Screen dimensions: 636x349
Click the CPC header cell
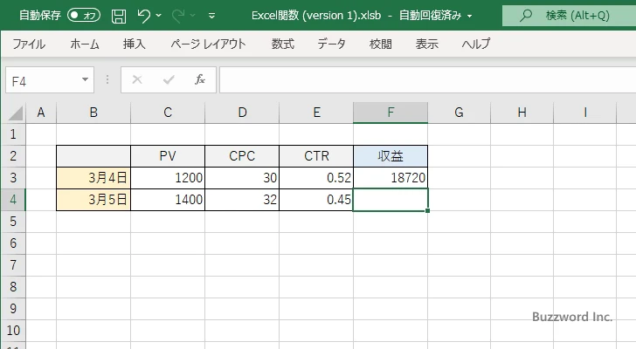tap(242, 156)
